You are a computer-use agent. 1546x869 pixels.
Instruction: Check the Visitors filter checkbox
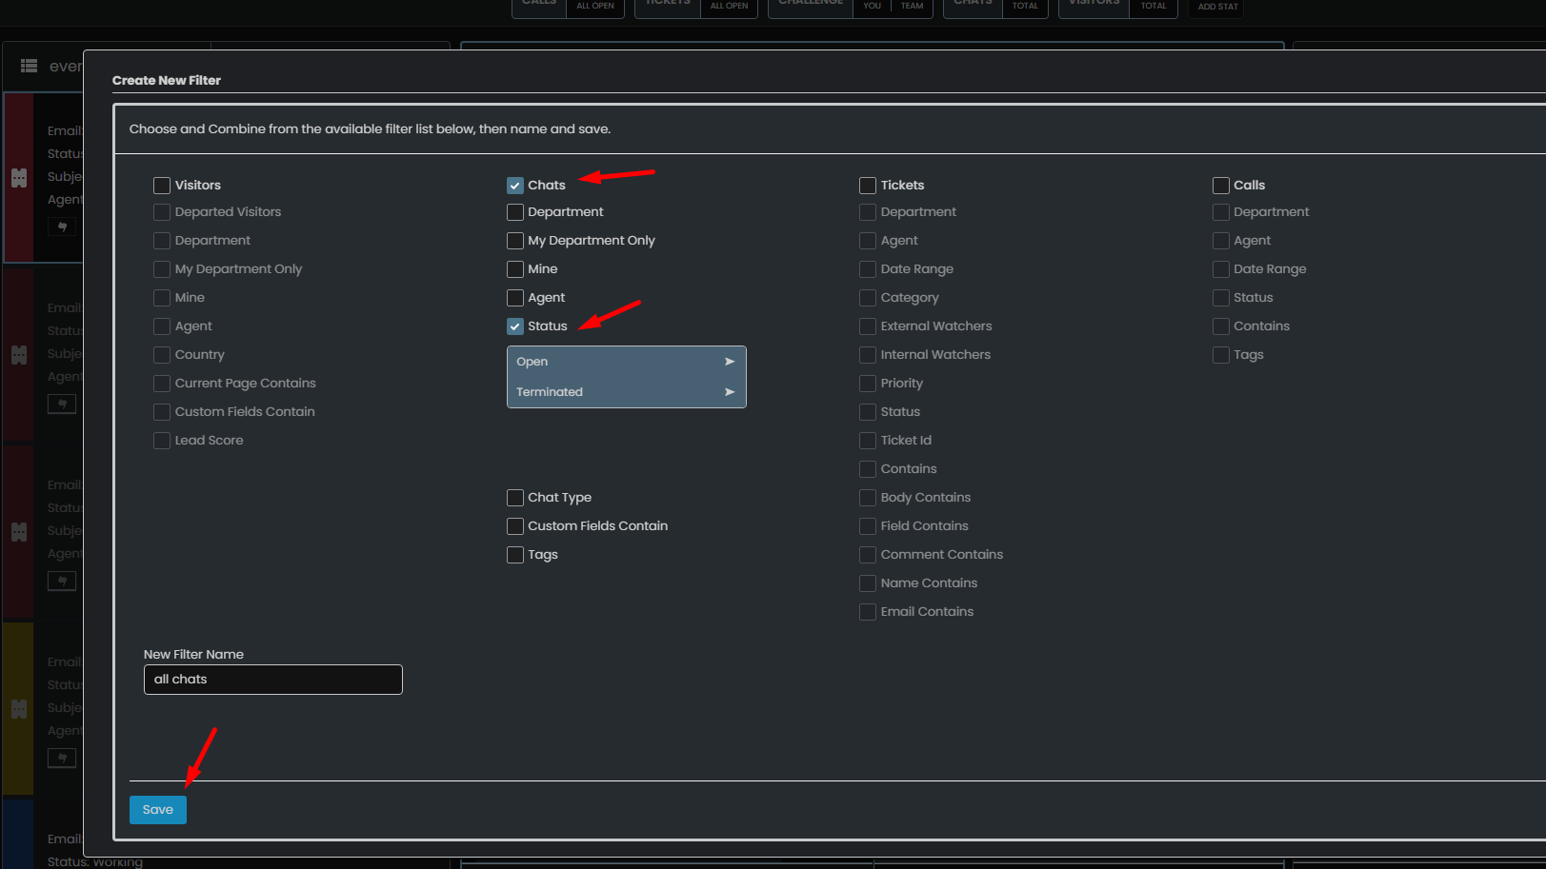click(162, 186)
